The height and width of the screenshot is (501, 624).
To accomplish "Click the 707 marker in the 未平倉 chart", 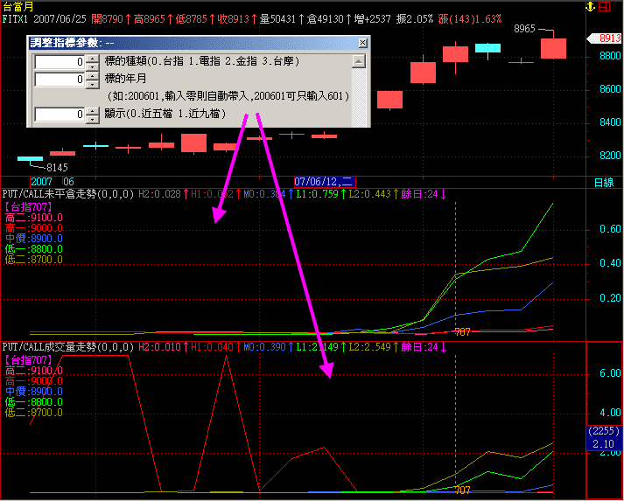I will pyautogui.click(x=462, y=332).
